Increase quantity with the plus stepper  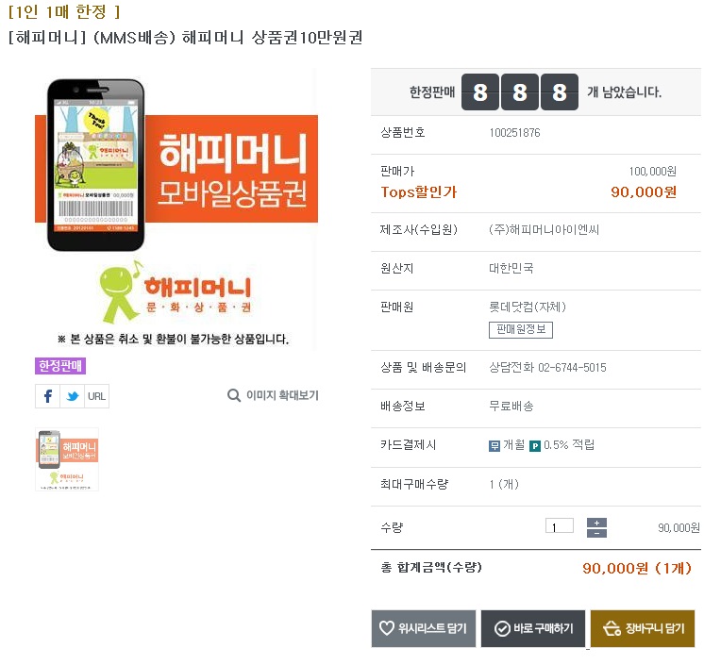596,523
